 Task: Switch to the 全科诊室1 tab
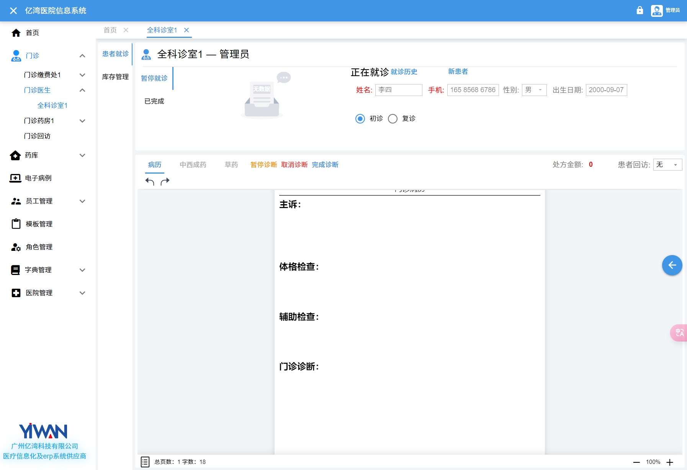coord(162,30)
